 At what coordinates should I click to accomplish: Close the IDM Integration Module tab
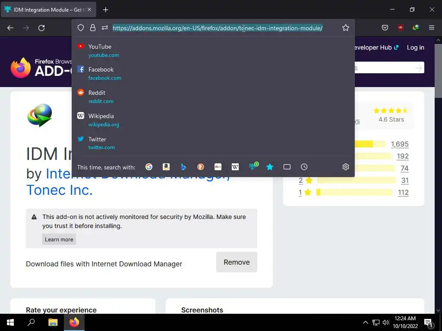point(89,9)
